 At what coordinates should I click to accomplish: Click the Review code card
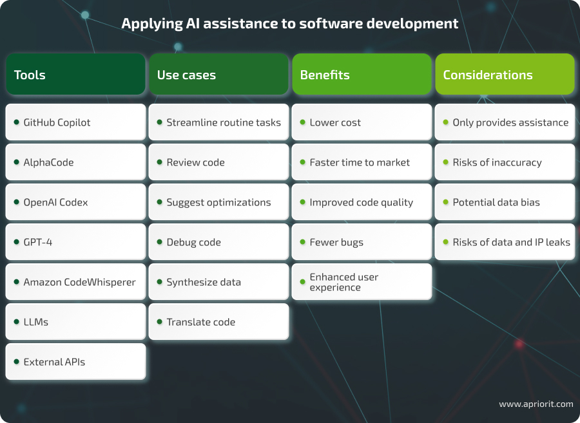(218, 162)
